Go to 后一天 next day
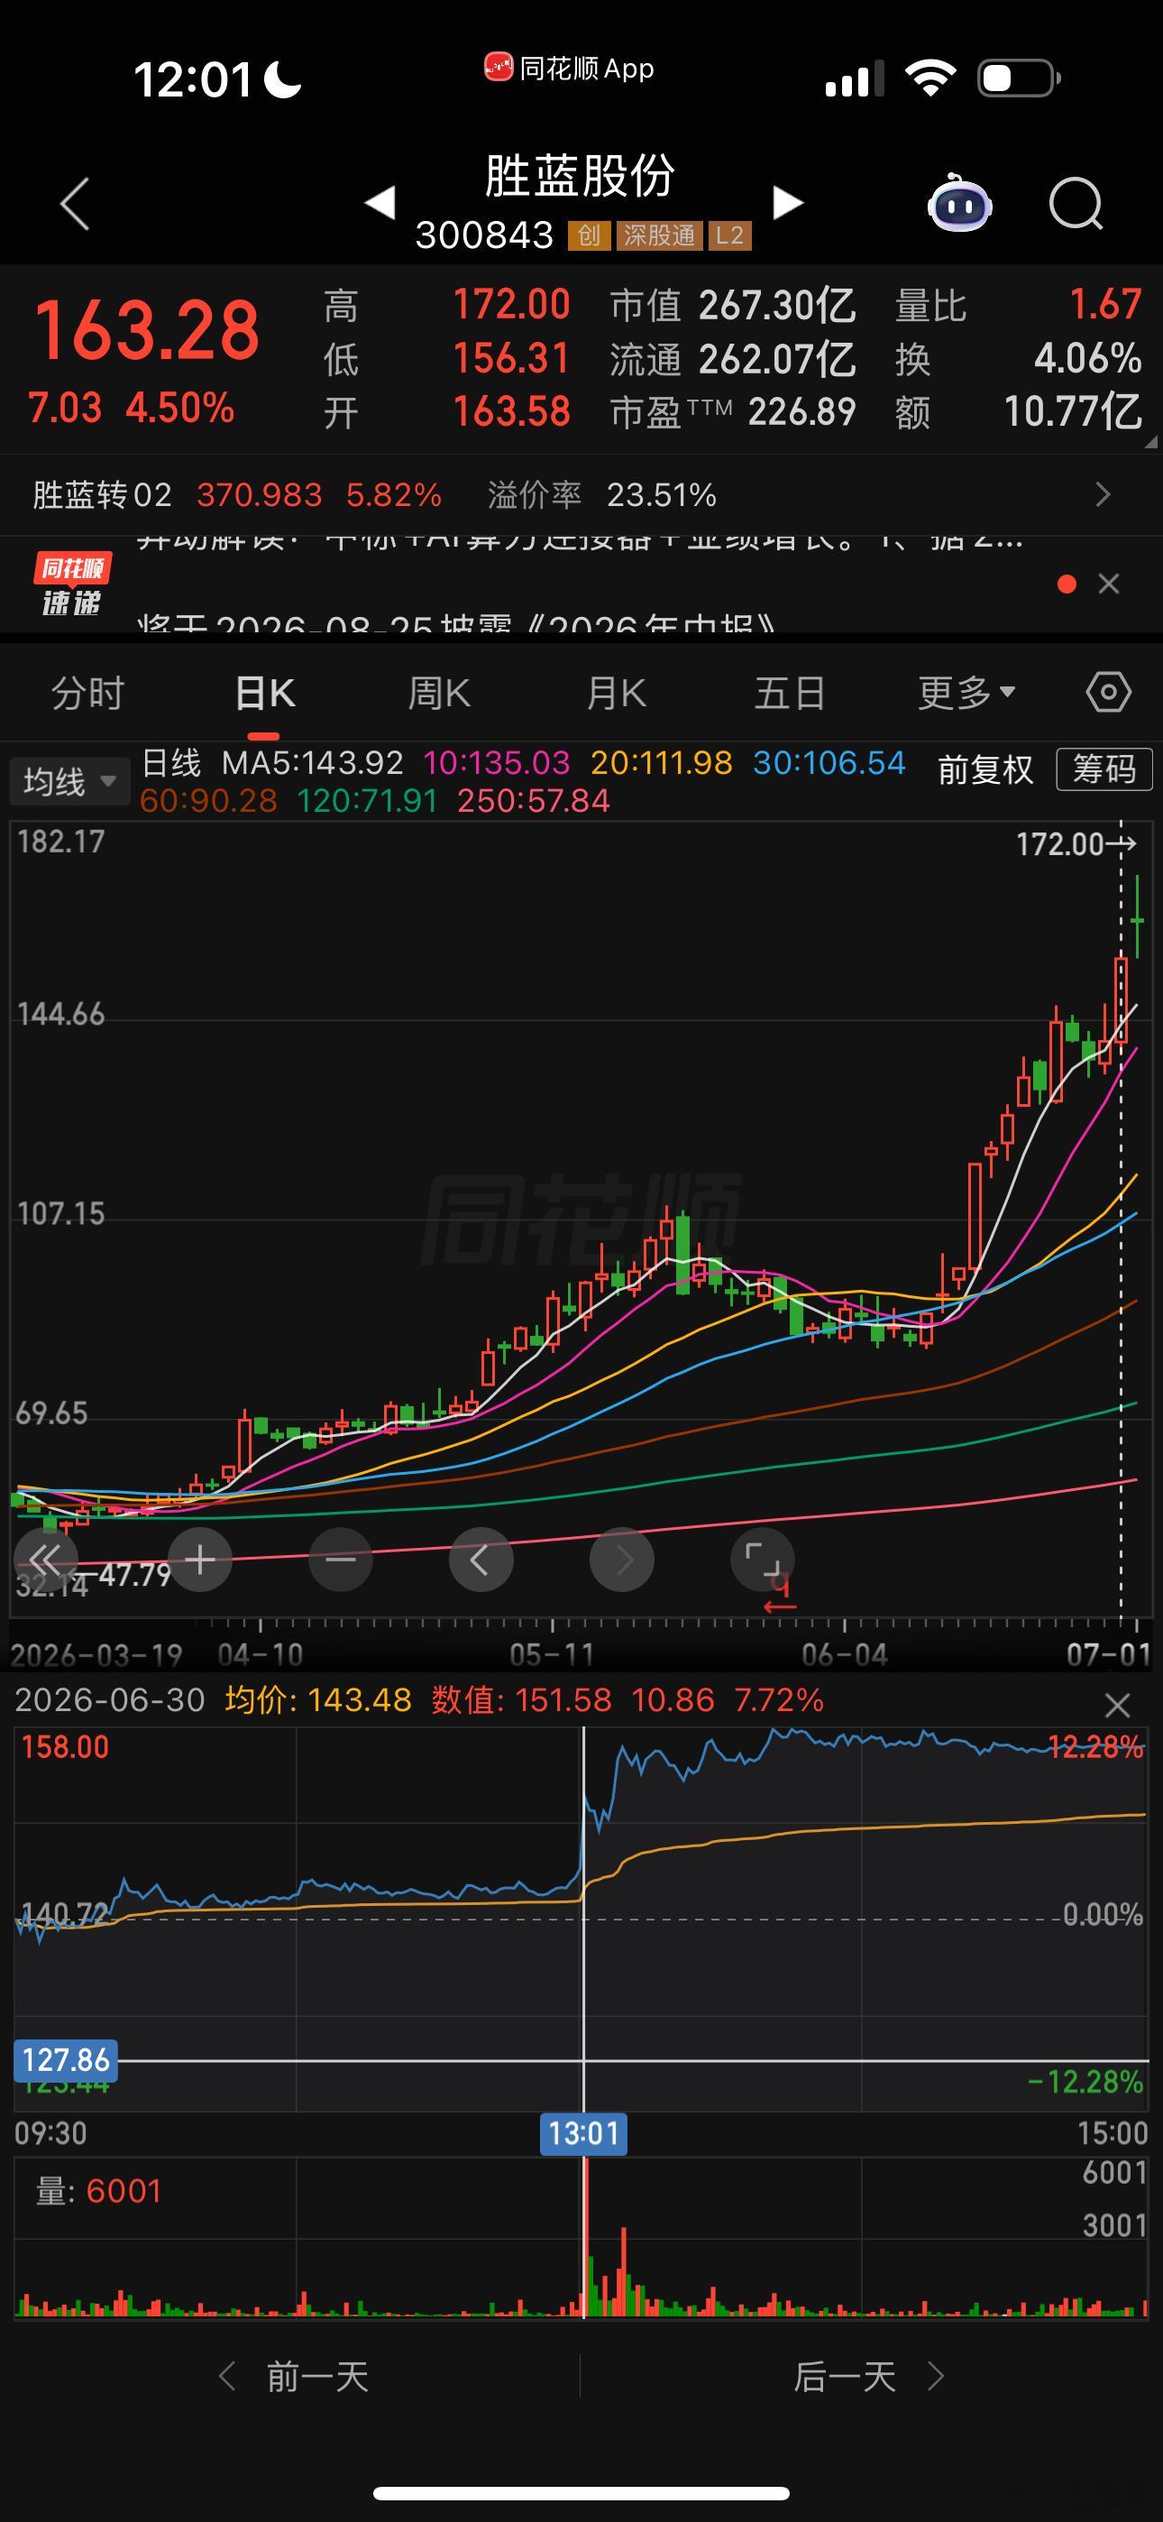The image size is (1163, 2522). [x=869, y=2376]
